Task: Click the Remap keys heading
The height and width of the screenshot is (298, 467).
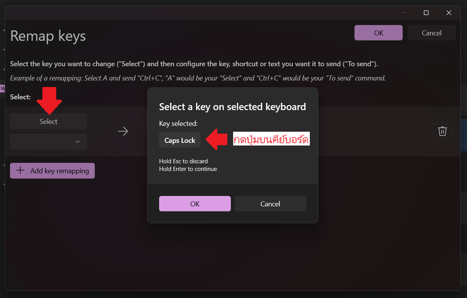Action: (x=48, y=36)
